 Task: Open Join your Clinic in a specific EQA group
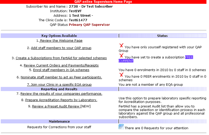pyautogui.click(x=59, y=84)
